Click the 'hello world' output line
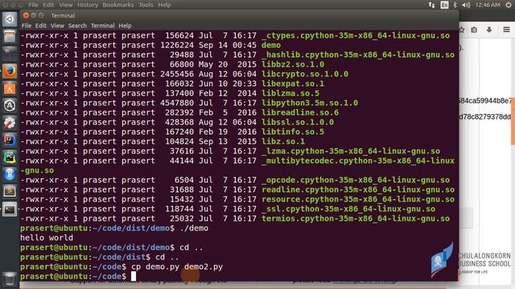This screenshot has height=289, width=515. 47,238
